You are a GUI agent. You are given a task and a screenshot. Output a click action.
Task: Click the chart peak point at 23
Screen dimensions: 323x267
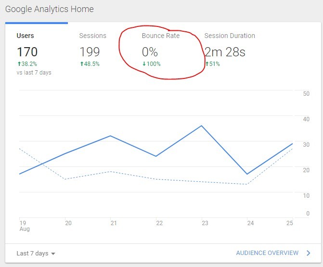202,126
